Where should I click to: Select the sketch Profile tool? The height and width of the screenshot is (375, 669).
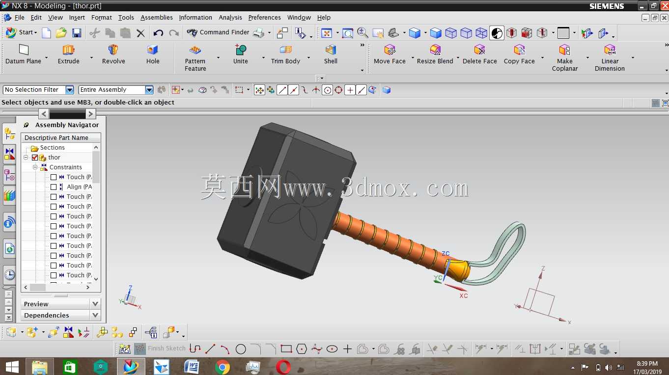pyautogui.click(x=195, y=349)
